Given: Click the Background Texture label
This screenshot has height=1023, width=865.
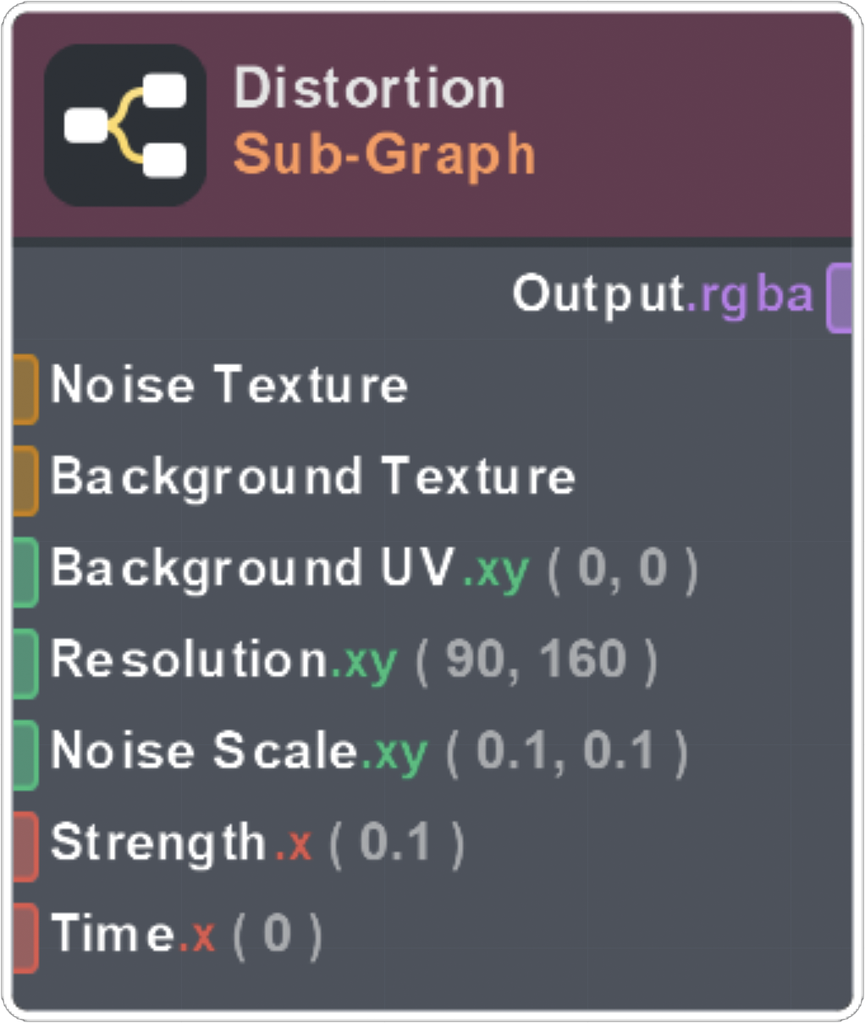Looking at the screenshot, I should pos(312,477).
